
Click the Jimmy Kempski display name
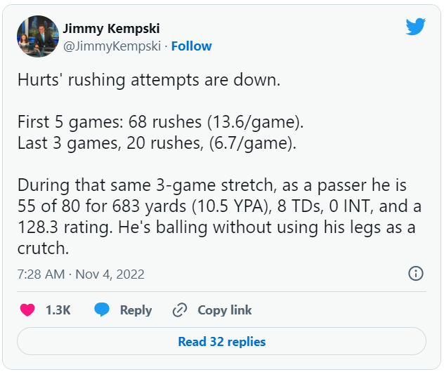coord(111,29)
